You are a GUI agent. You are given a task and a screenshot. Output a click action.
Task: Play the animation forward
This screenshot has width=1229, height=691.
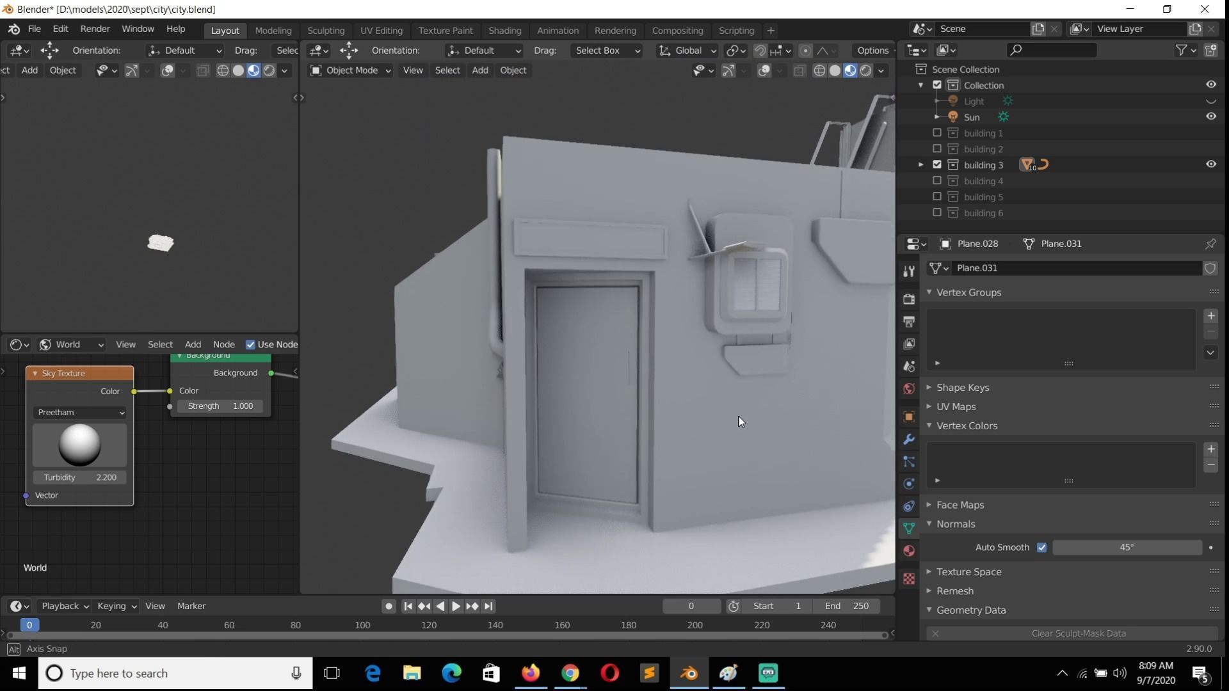(x=456, y=606)
